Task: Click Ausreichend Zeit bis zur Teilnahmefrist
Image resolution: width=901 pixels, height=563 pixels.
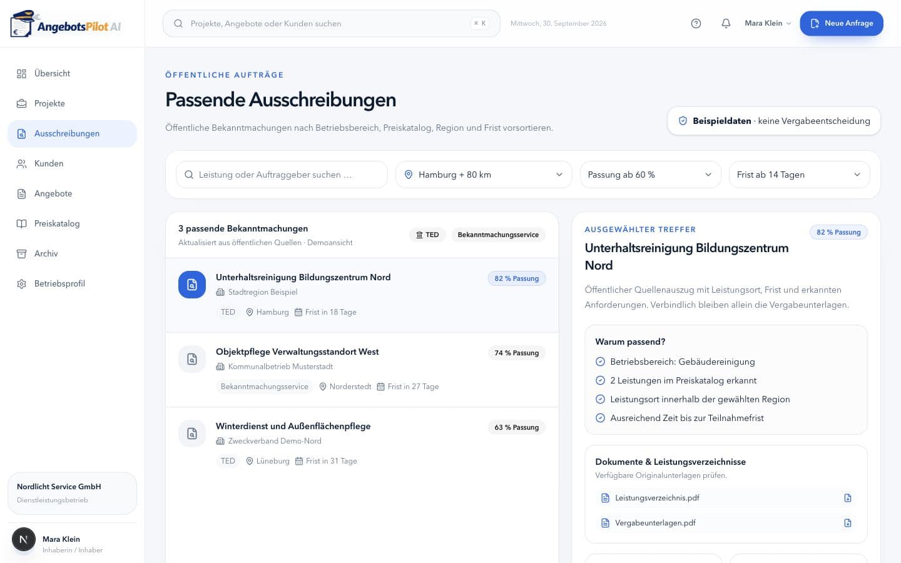Action: click(687, 418)
